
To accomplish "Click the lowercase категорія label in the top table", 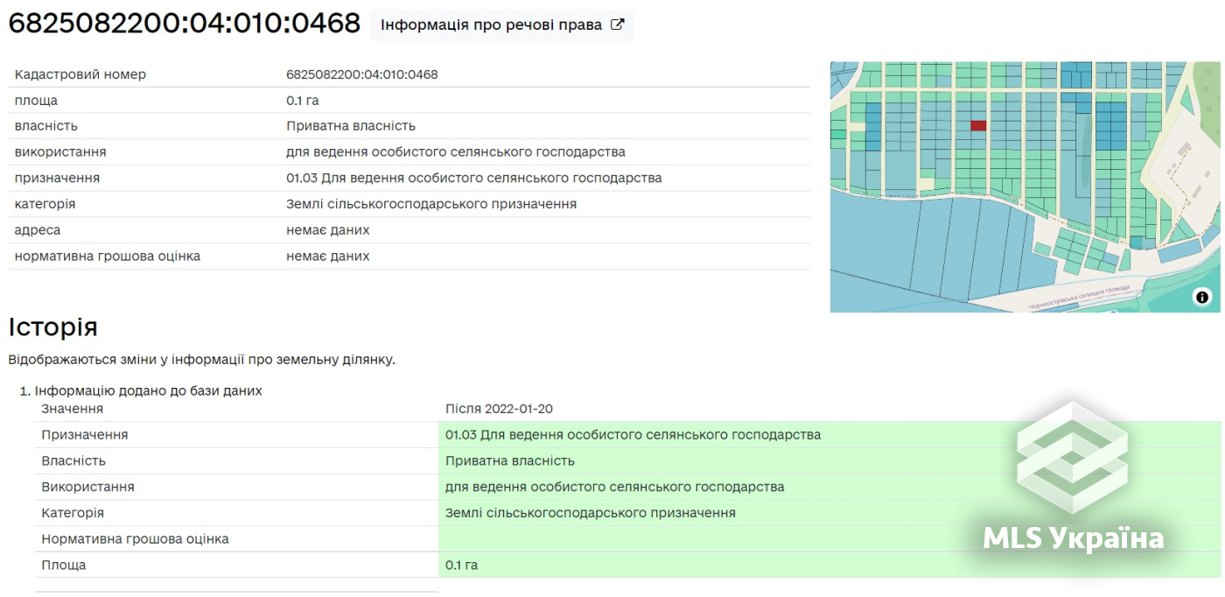I will pos(45,204).
